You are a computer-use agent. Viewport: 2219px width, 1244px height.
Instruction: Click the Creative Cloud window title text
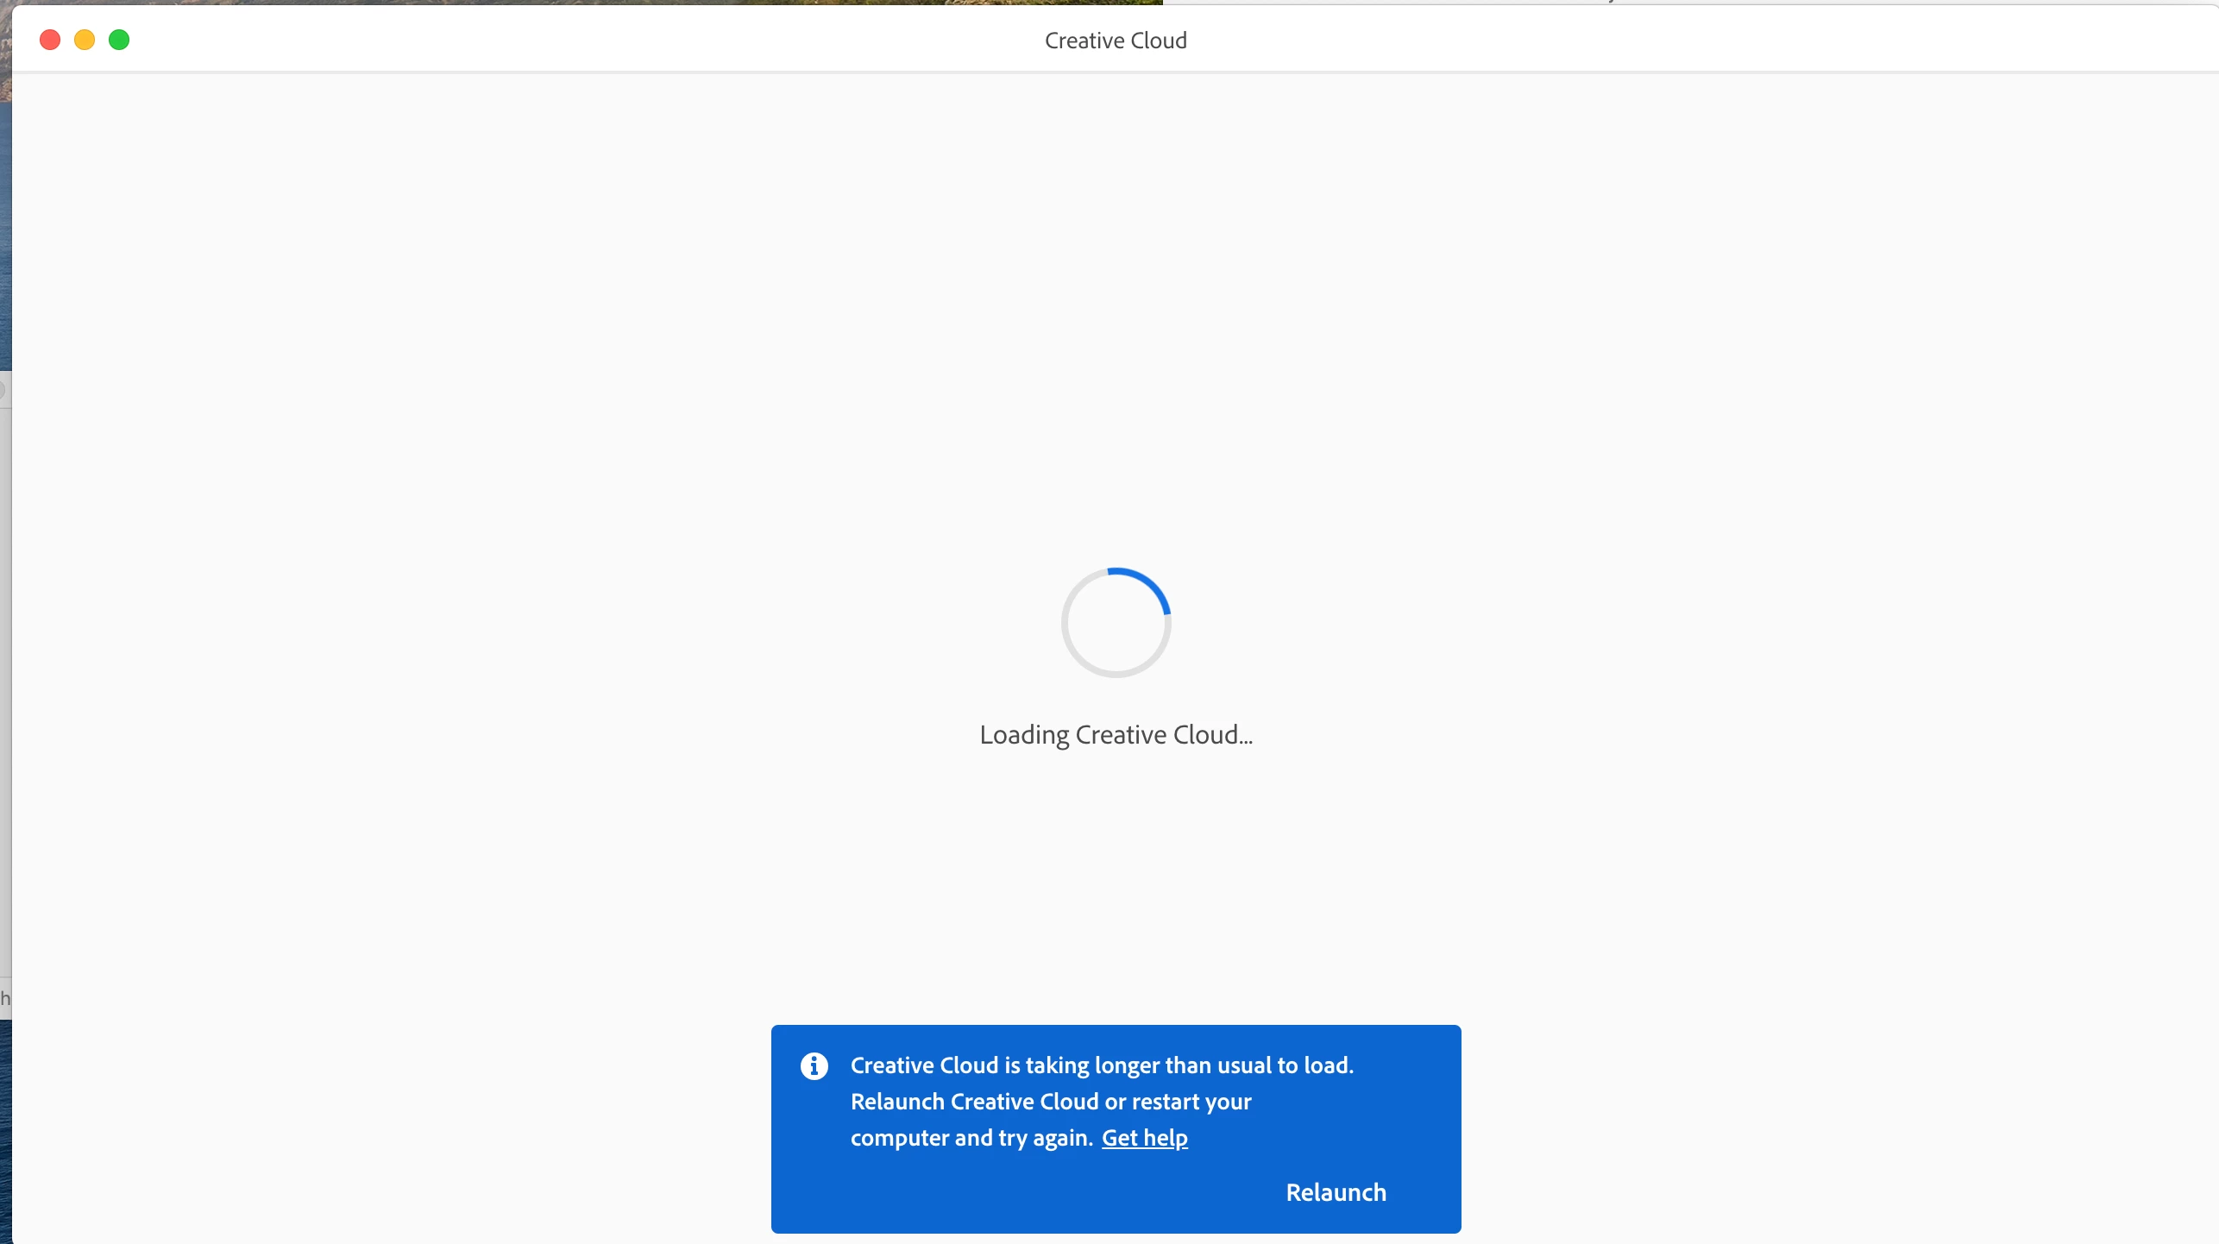(1116, 41)
